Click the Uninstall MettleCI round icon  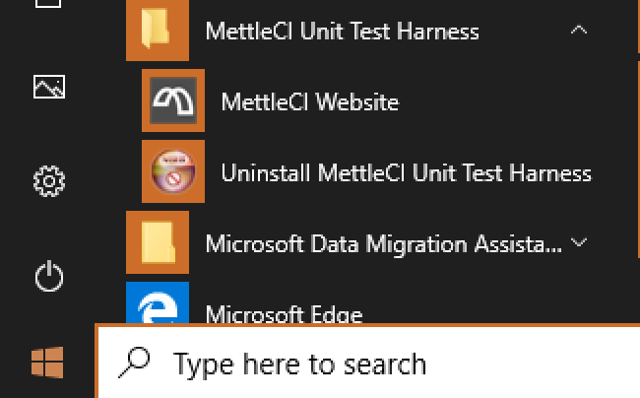pyautogui.click(x=173, y=172)
